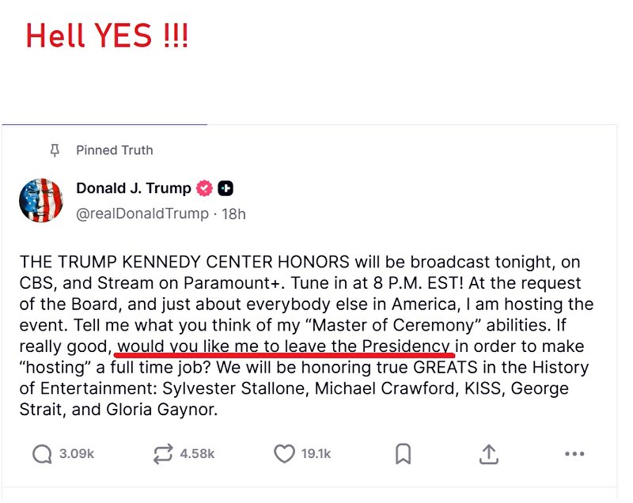Click the red Hell YES heading text

click(x=107, y=36)
